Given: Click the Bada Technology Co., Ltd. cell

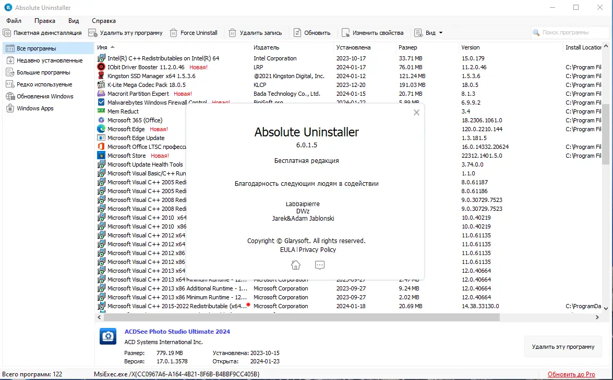Looking at the screenshot, I should (x=286, y=94).
